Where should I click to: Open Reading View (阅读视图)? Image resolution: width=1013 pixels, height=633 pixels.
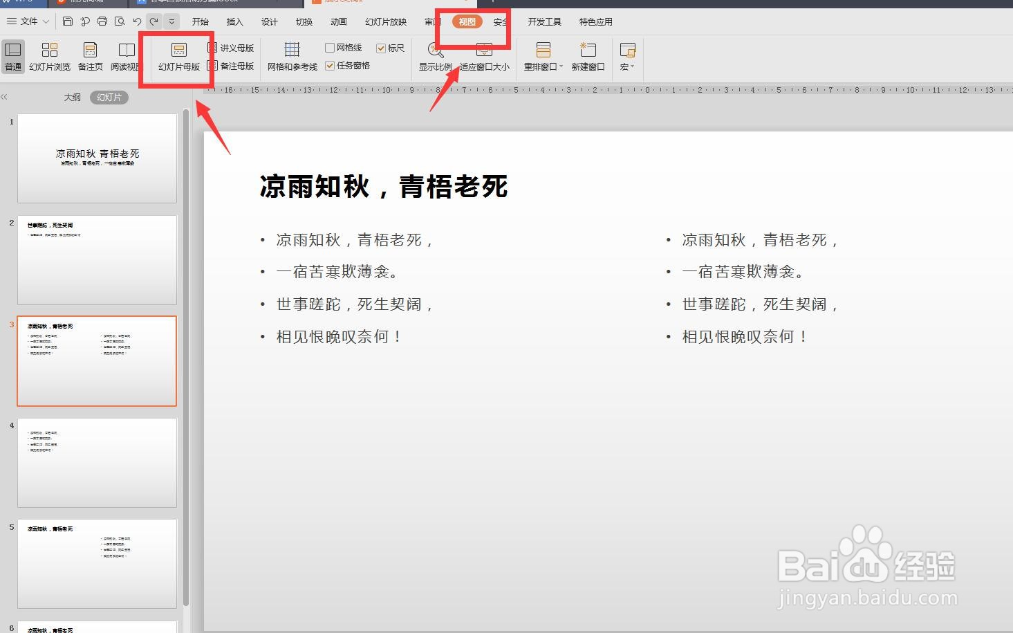tap(126, 56)
